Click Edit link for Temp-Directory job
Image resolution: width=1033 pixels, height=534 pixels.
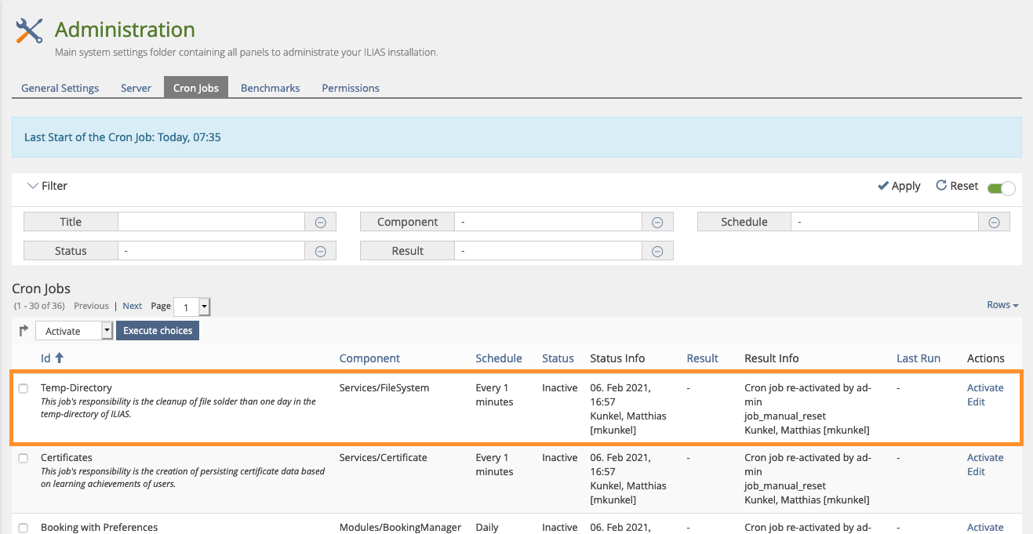[x=976, y=402]
